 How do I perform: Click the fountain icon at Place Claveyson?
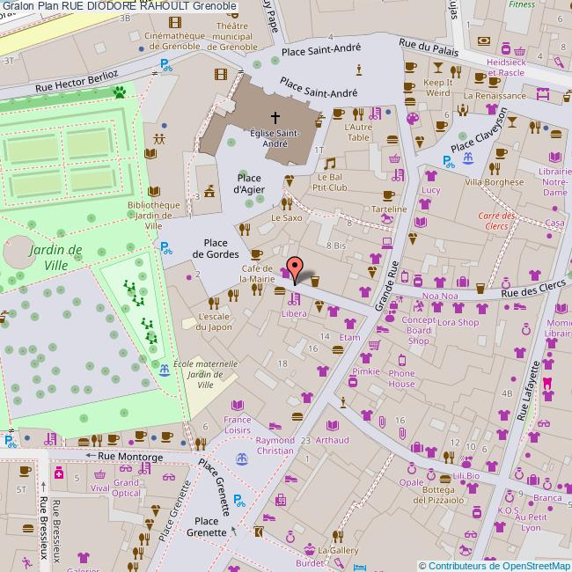coord(468,158)
